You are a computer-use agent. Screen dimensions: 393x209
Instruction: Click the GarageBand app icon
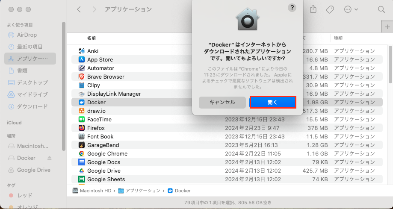tap(82, 145)
